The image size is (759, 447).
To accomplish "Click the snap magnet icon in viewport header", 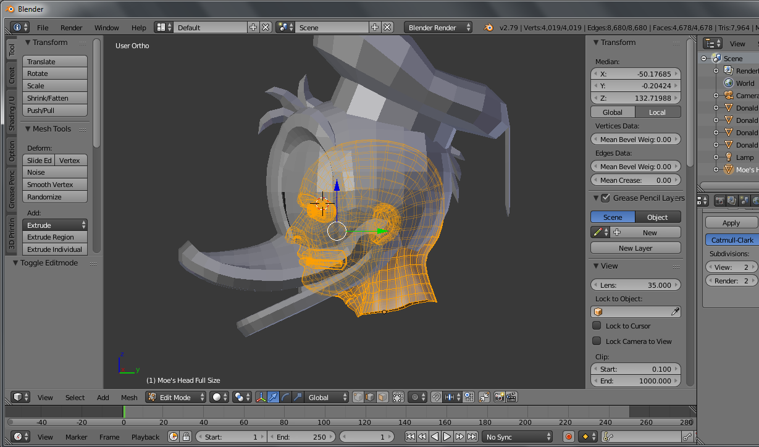I will tap(437, 398).
